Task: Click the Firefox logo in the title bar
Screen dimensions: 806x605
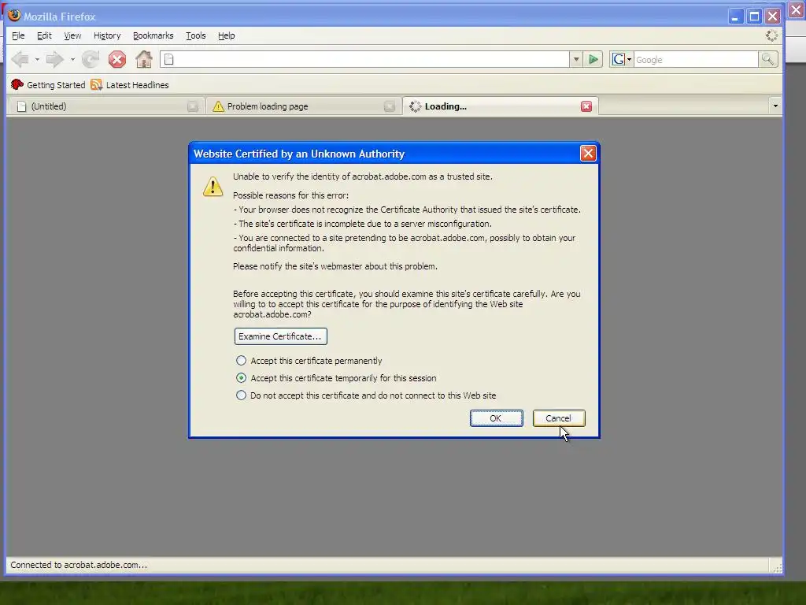Action: coord(14,16)
